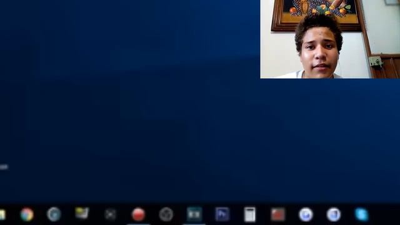Open the first blue circular app icon
This screenshot has width=400, height=225.
[x=306, y=214]
